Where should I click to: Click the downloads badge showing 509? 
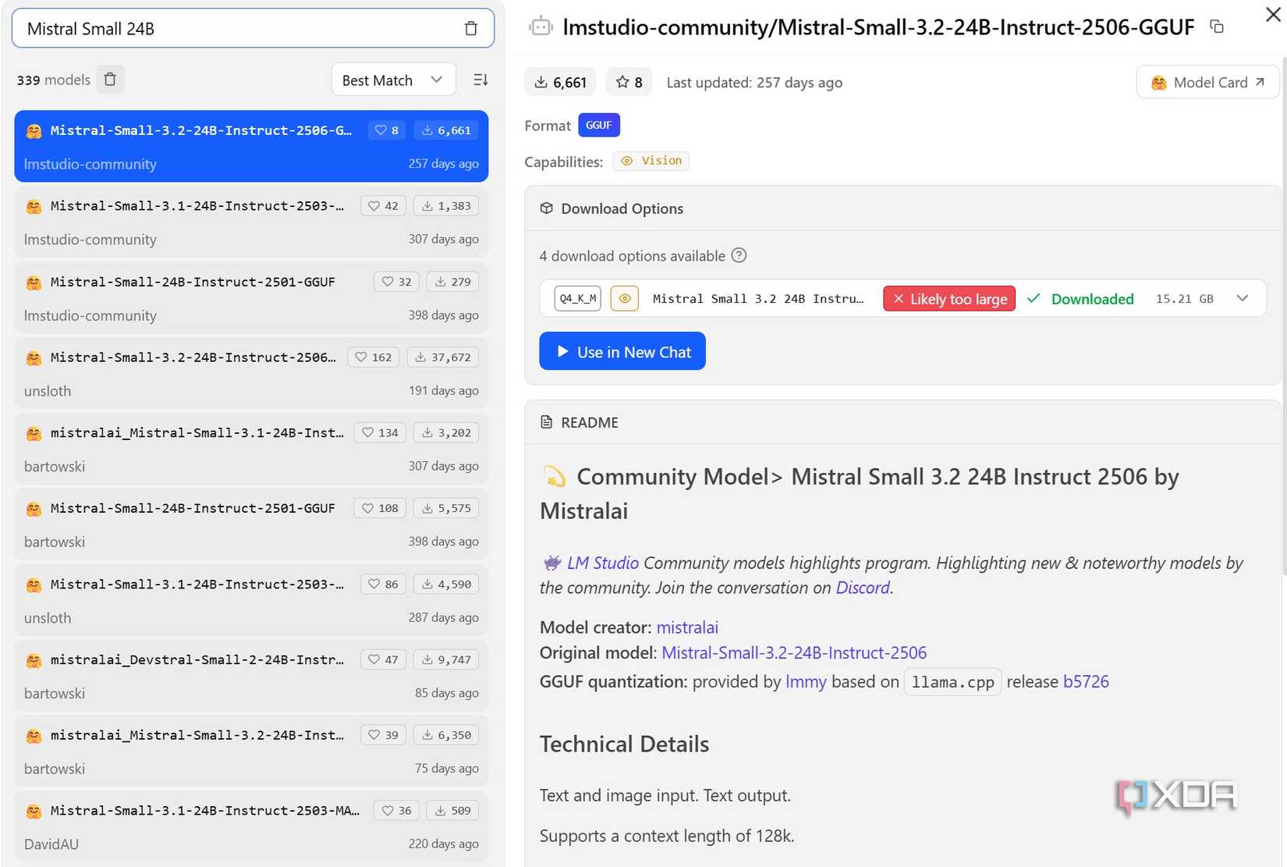pyautogui.click(x=452, y=811)
